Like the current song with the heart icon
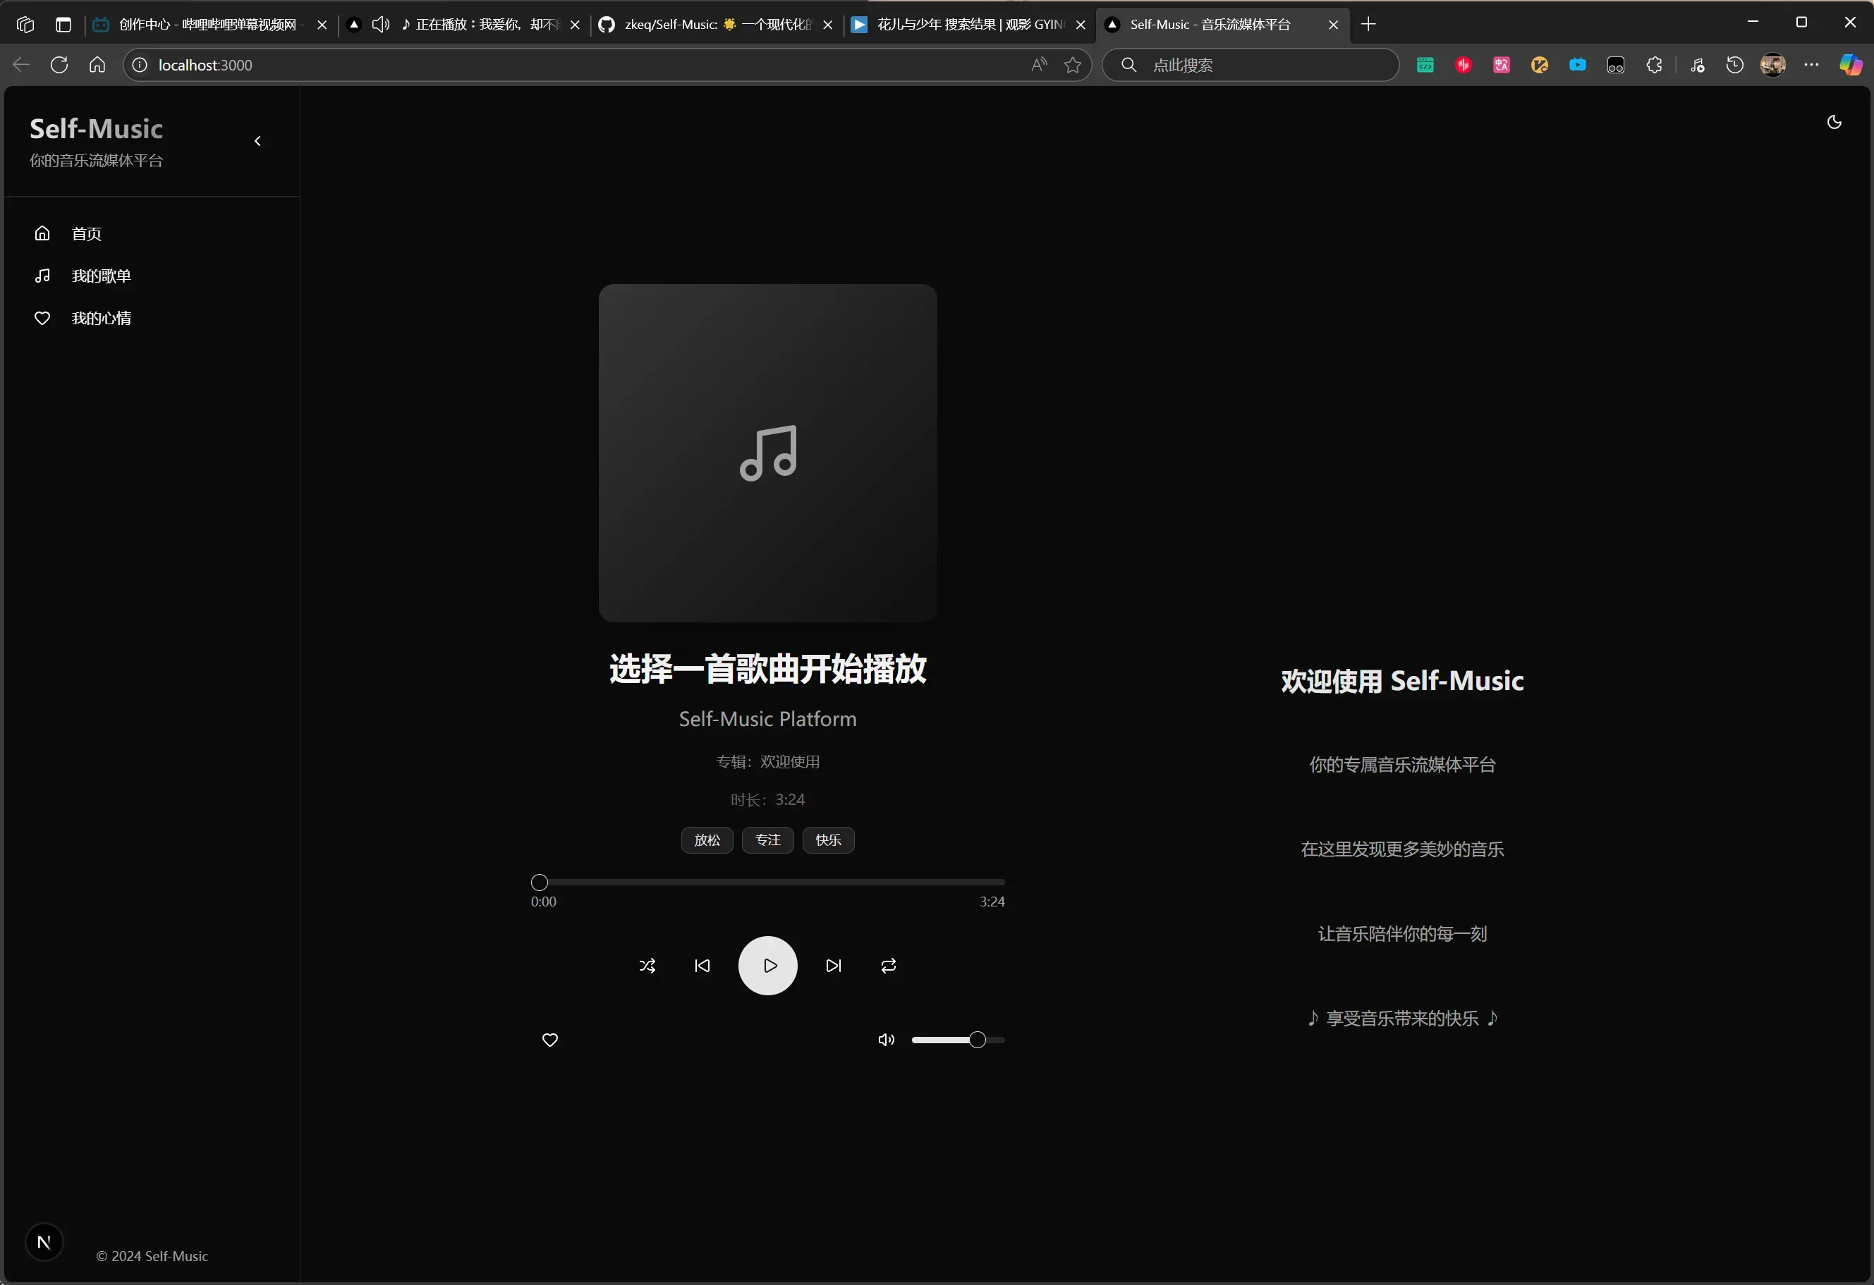 (550, 1040)
